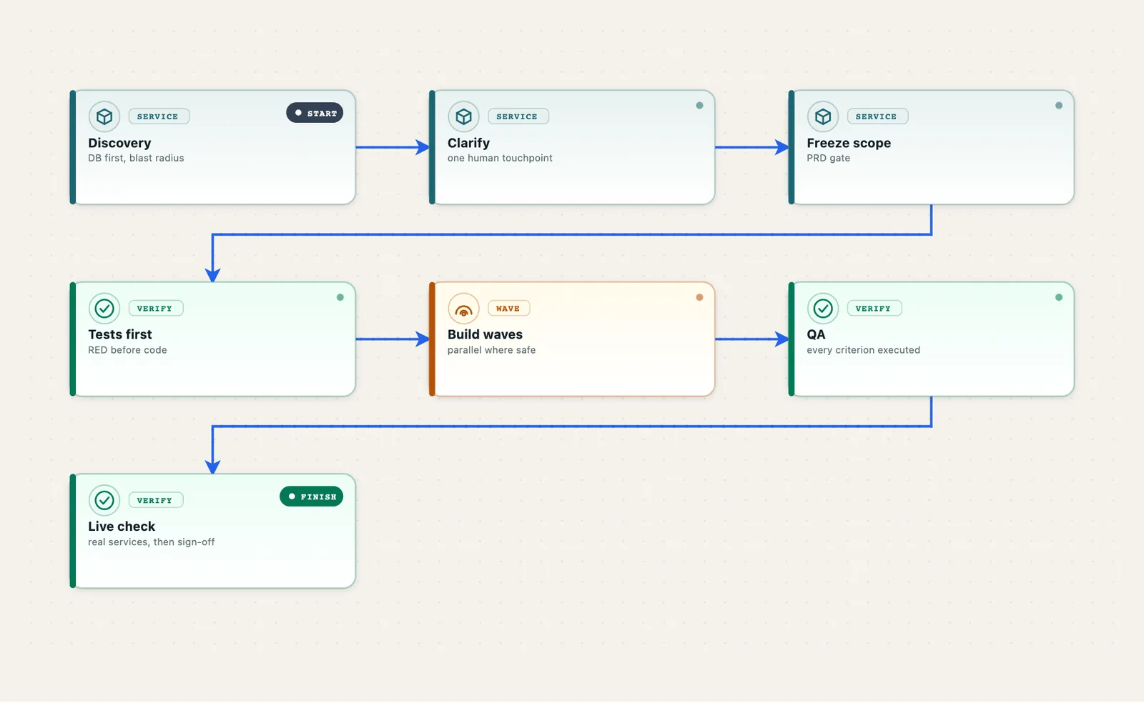Screen dimensions: 1144x703
Task: Click the VERIFY tag on Live check card
Action: 156,500
